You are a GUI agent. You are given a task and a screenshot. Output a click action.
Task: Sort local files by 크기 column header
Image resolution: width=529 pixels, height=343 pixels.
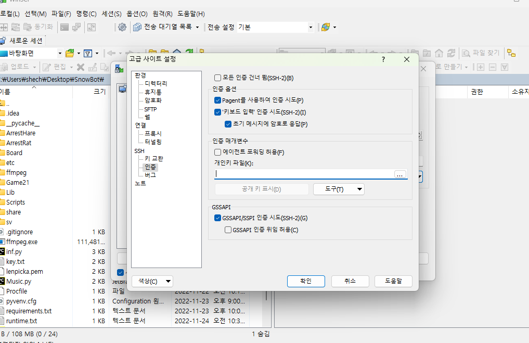[99, 92]
